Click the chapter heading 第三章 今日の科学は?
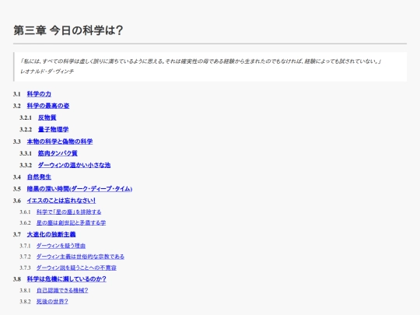Image resolution: width=420 pixels, height=315 pixels. [x=68, y=30]
